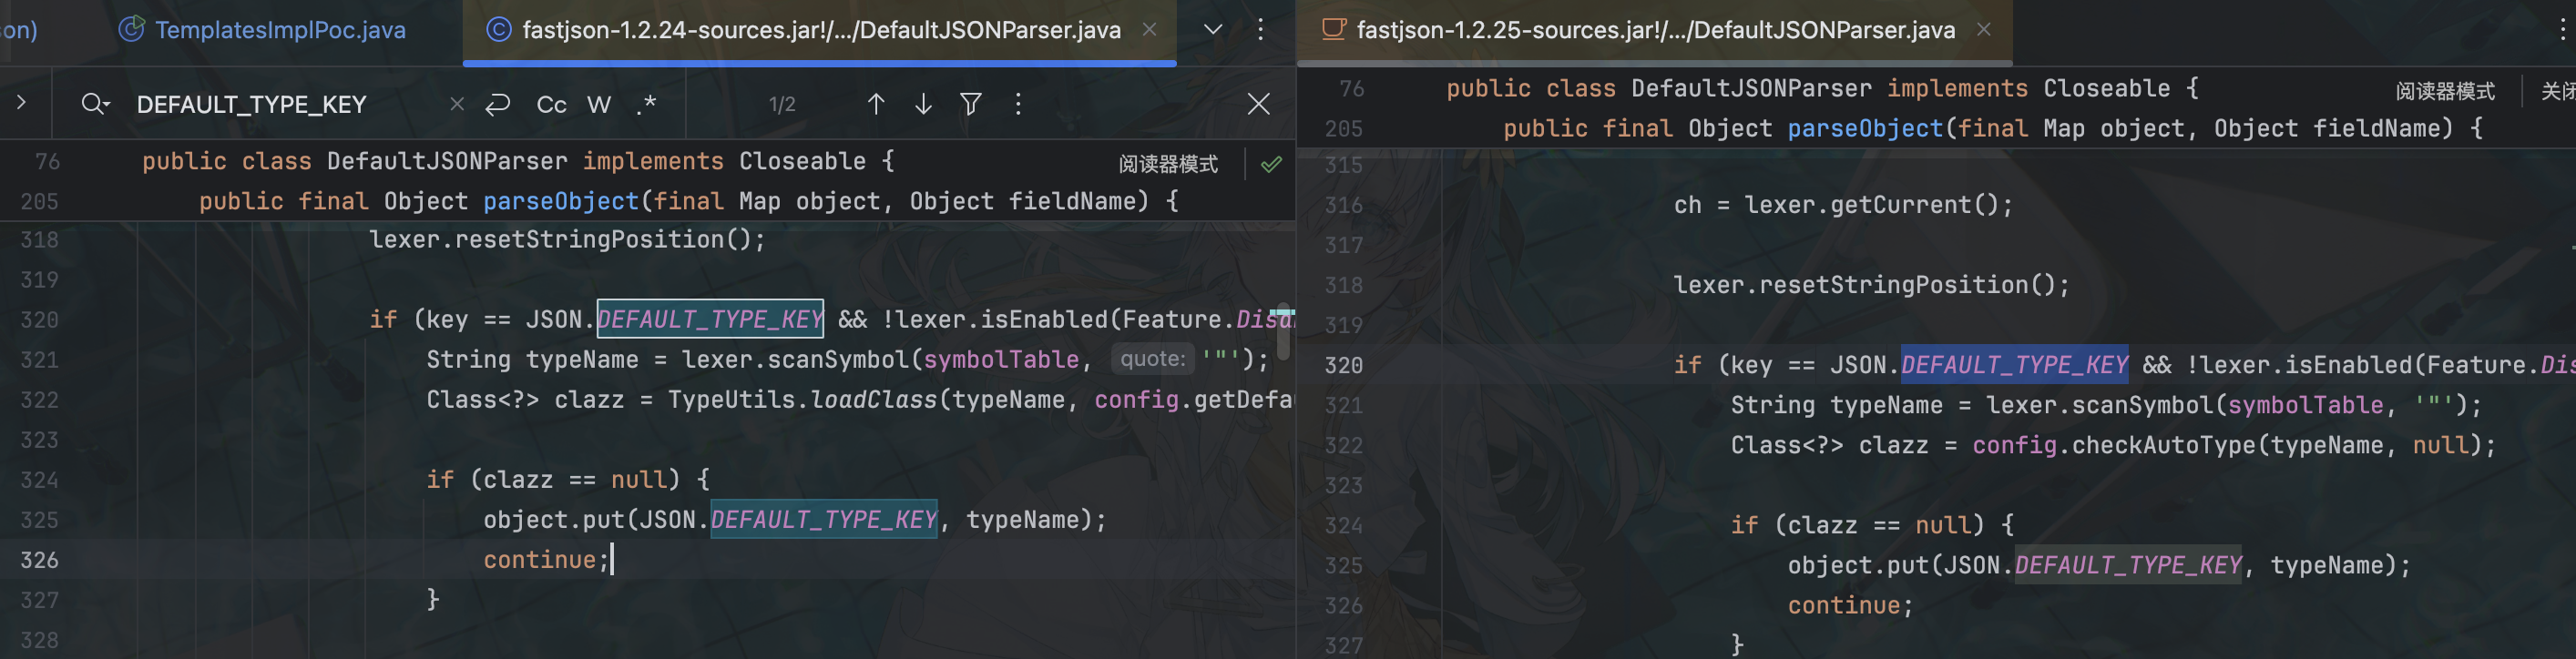The height and width of the screenshot is (659, 2576).
Task: Open more search options (three dots)
Action: [1018, 104]
